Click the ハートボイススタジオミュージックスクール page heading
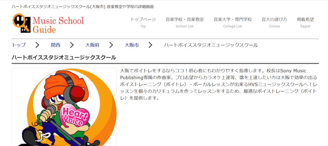Viewport: 328px width, 146px height. click(64, 58)
